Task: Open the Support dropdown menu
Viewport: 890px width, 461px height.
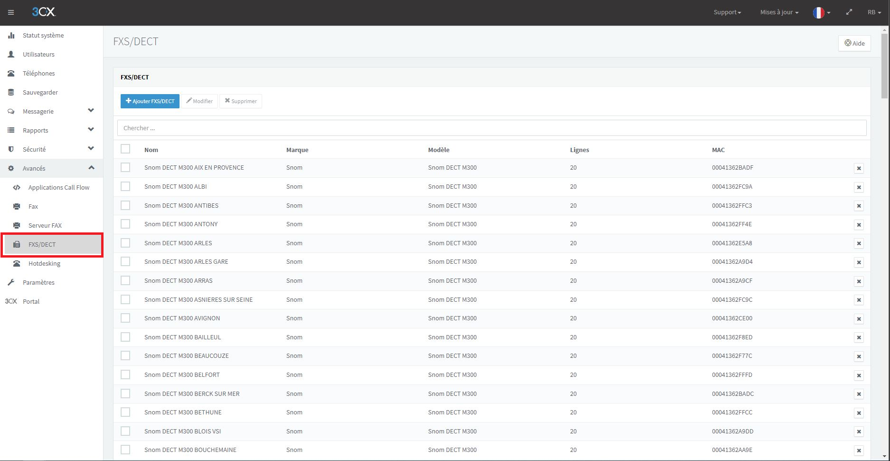Action: coord(727,12)
